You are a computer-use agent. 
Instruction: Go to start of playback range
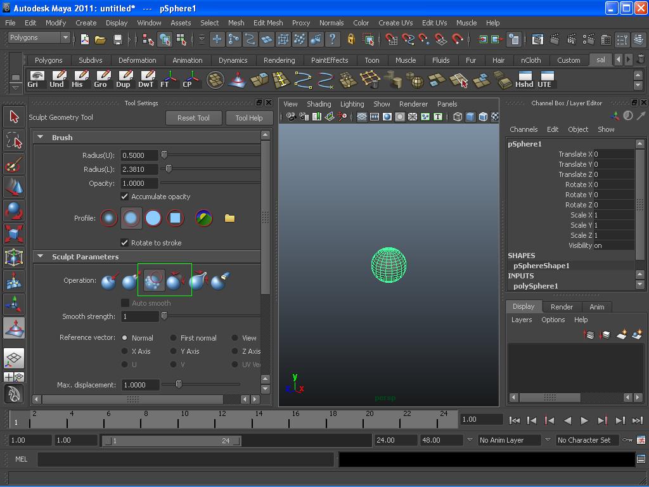pyautogui.click(x=515, y=420)
